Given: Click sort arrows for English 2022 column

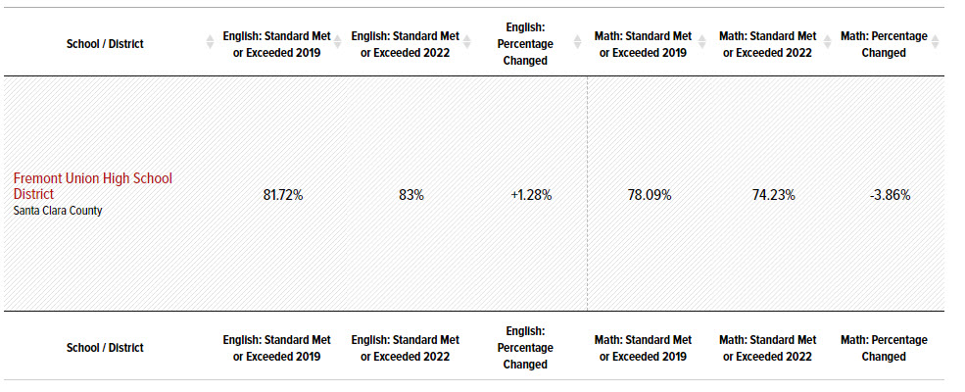Looking at the screenshot, I should point(467,43).
